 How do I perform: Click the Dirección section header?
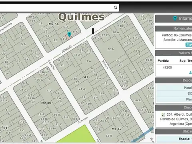coord(174,108)
